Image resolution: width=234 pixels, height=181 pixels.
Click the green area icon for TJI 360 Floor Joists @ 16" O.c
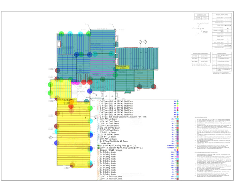[98, 148]
